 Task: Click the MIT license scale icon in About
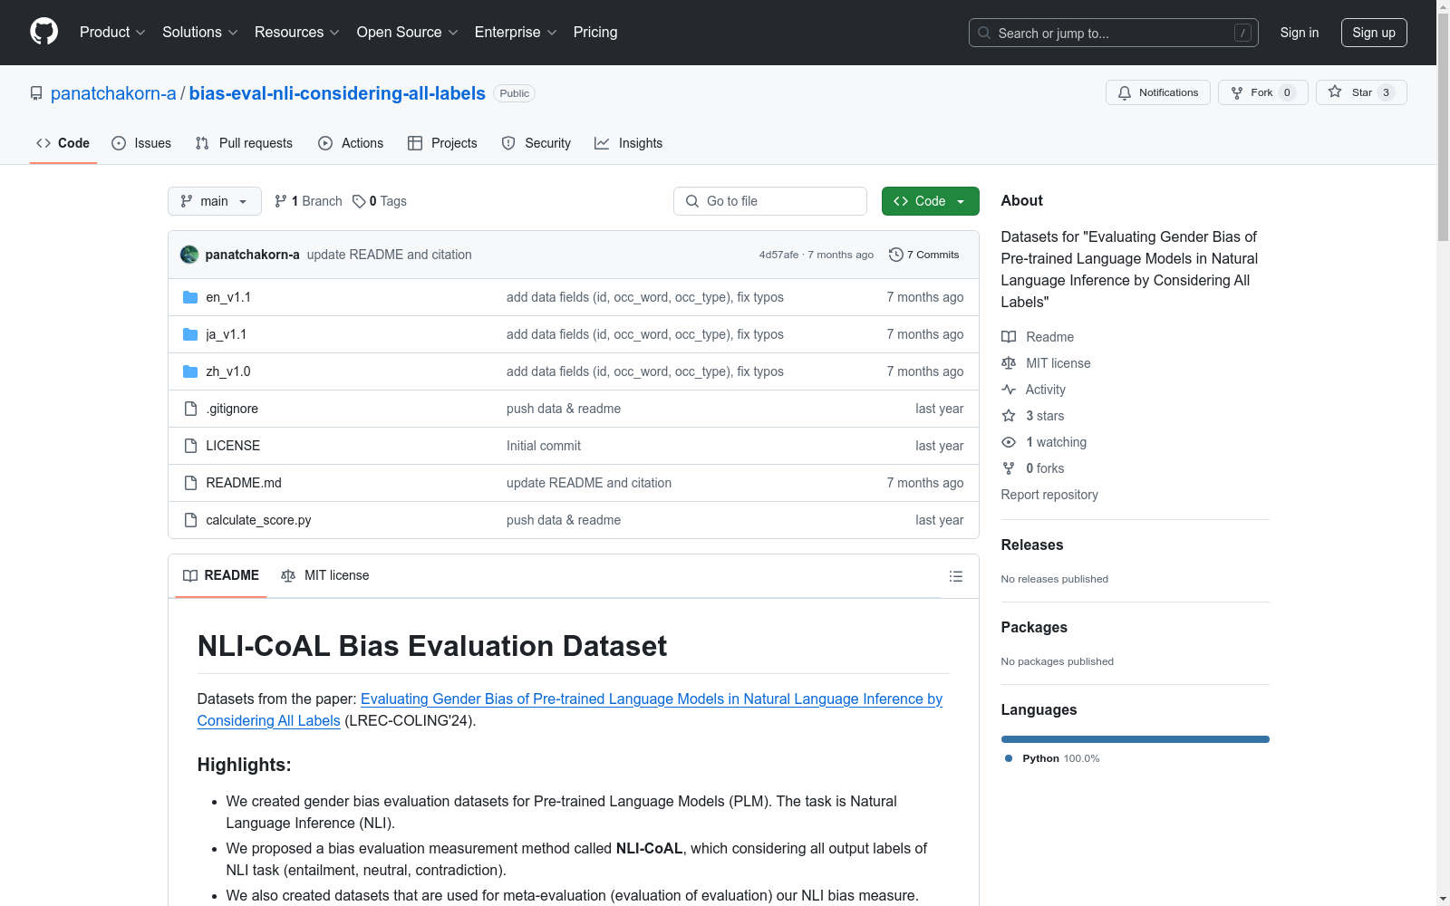pos(1009,363)
